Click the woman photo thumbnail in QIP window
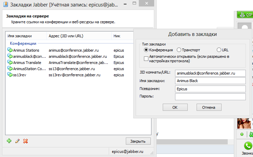 coord(244,123)
